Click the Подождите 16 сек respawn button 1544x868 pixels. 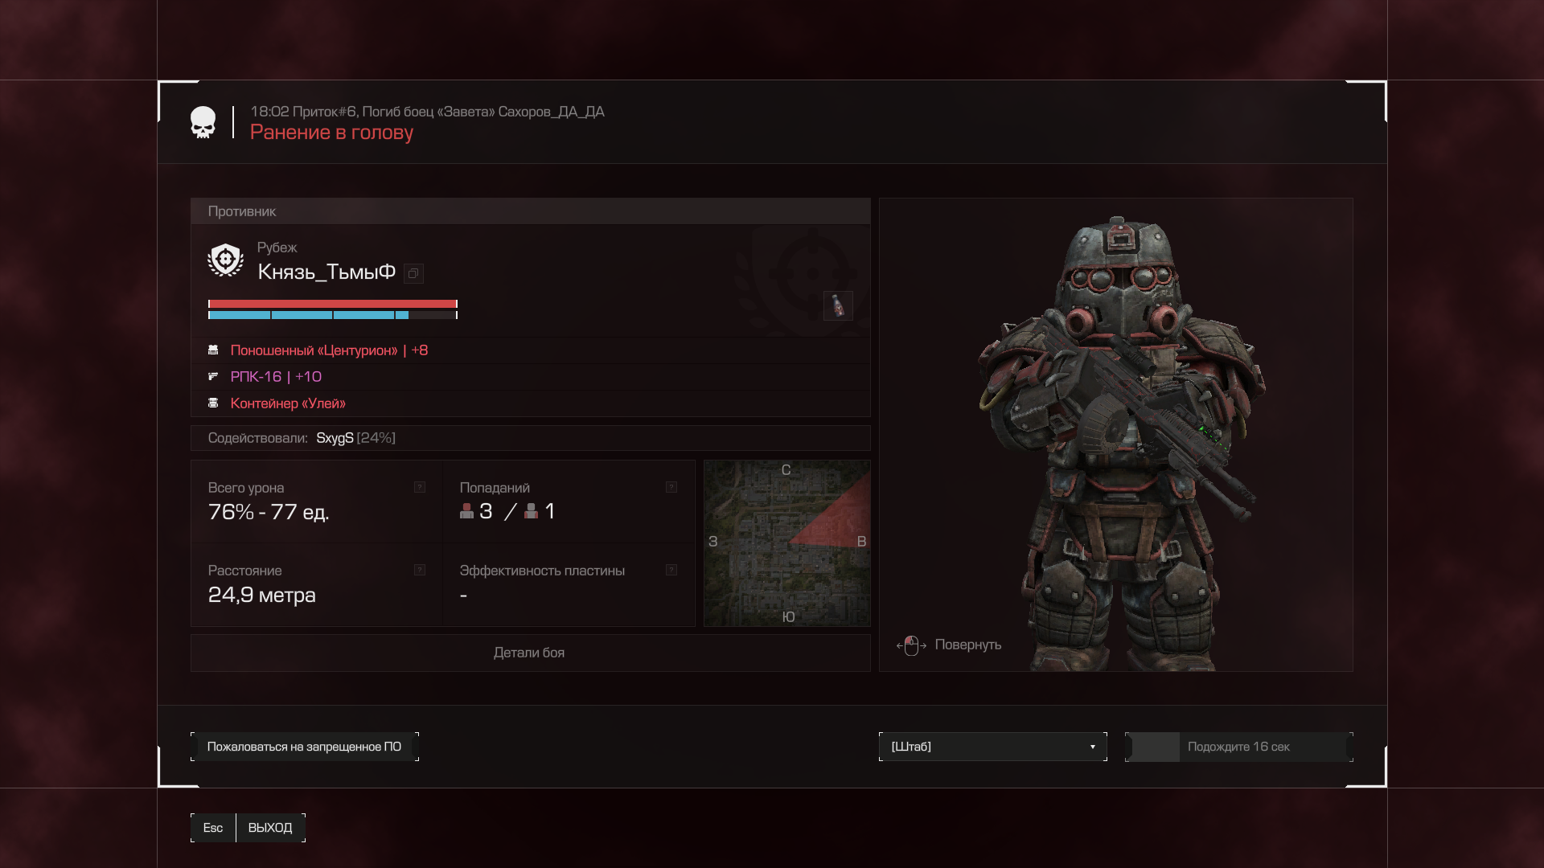[1239, 747]
